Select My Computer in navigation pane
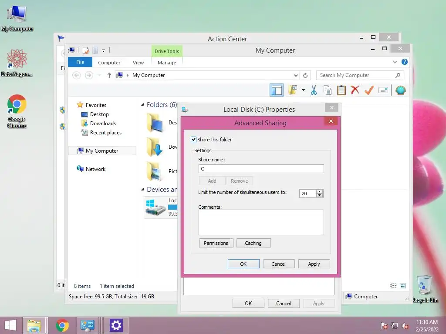Viewport: 446px width, 334px height. tap(102, 151)
